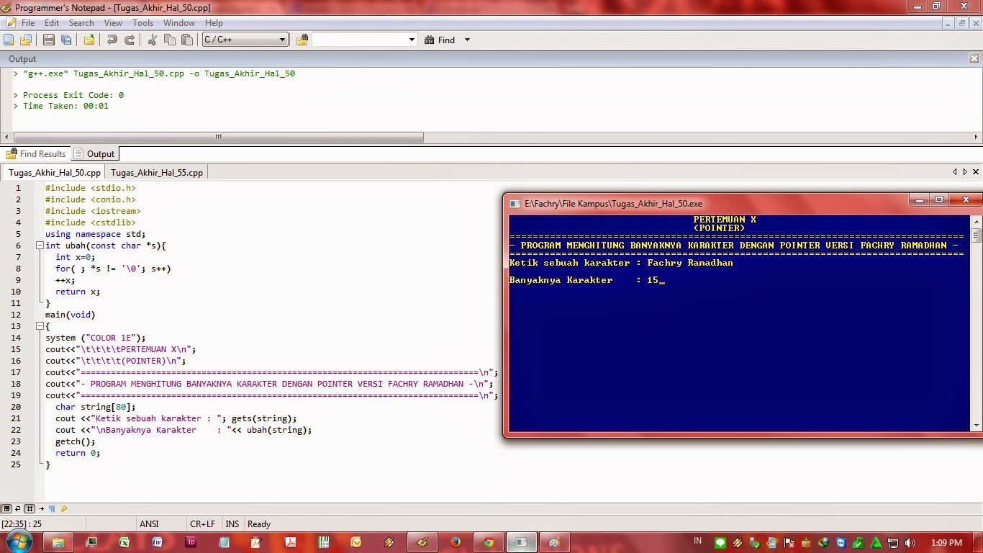
Task: Select the Cut tool icon
Action: 152,40
